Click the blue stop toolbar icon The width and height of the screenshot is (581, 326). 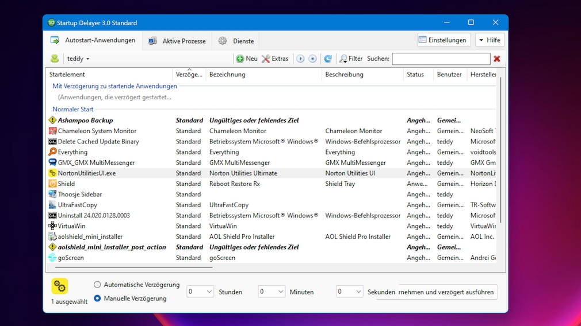click(313, 59)
